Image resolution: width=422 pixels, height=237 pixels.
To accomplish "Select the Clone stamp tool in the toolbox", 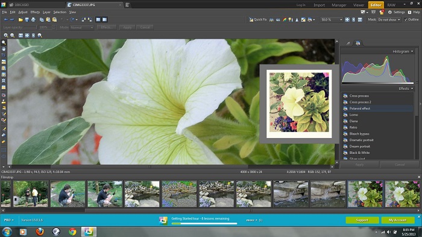I will click(4, 101).
